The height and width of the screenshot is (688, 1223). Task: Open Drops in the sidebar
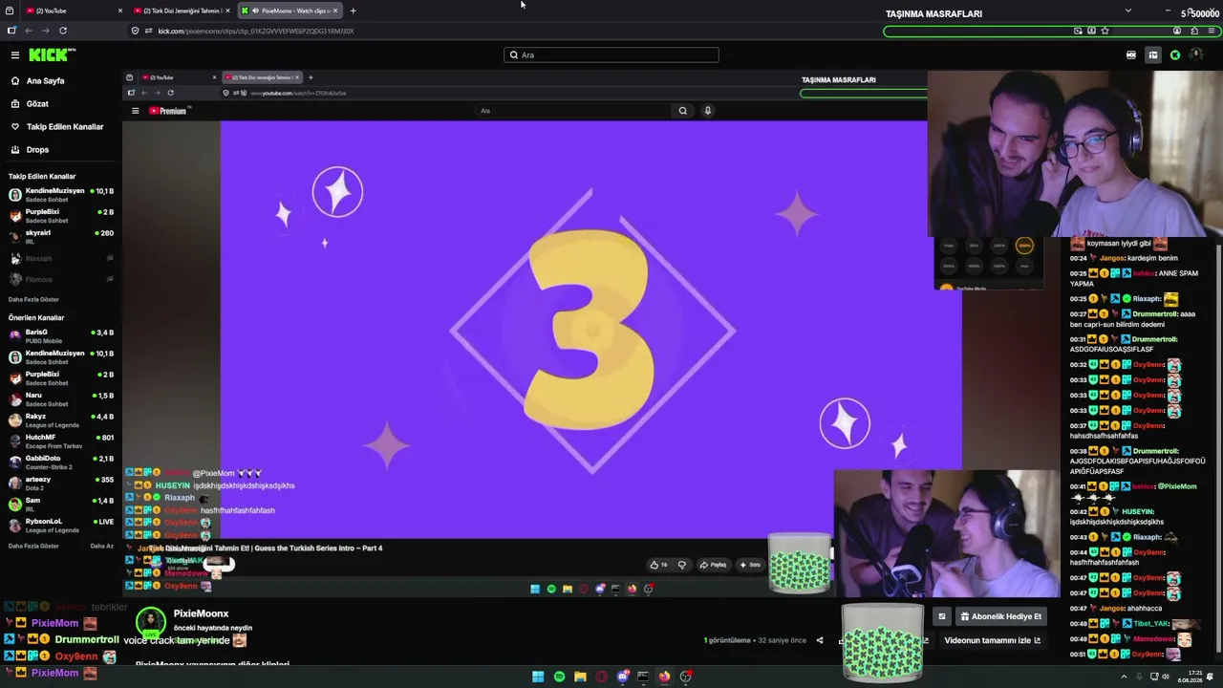[29, 149]
